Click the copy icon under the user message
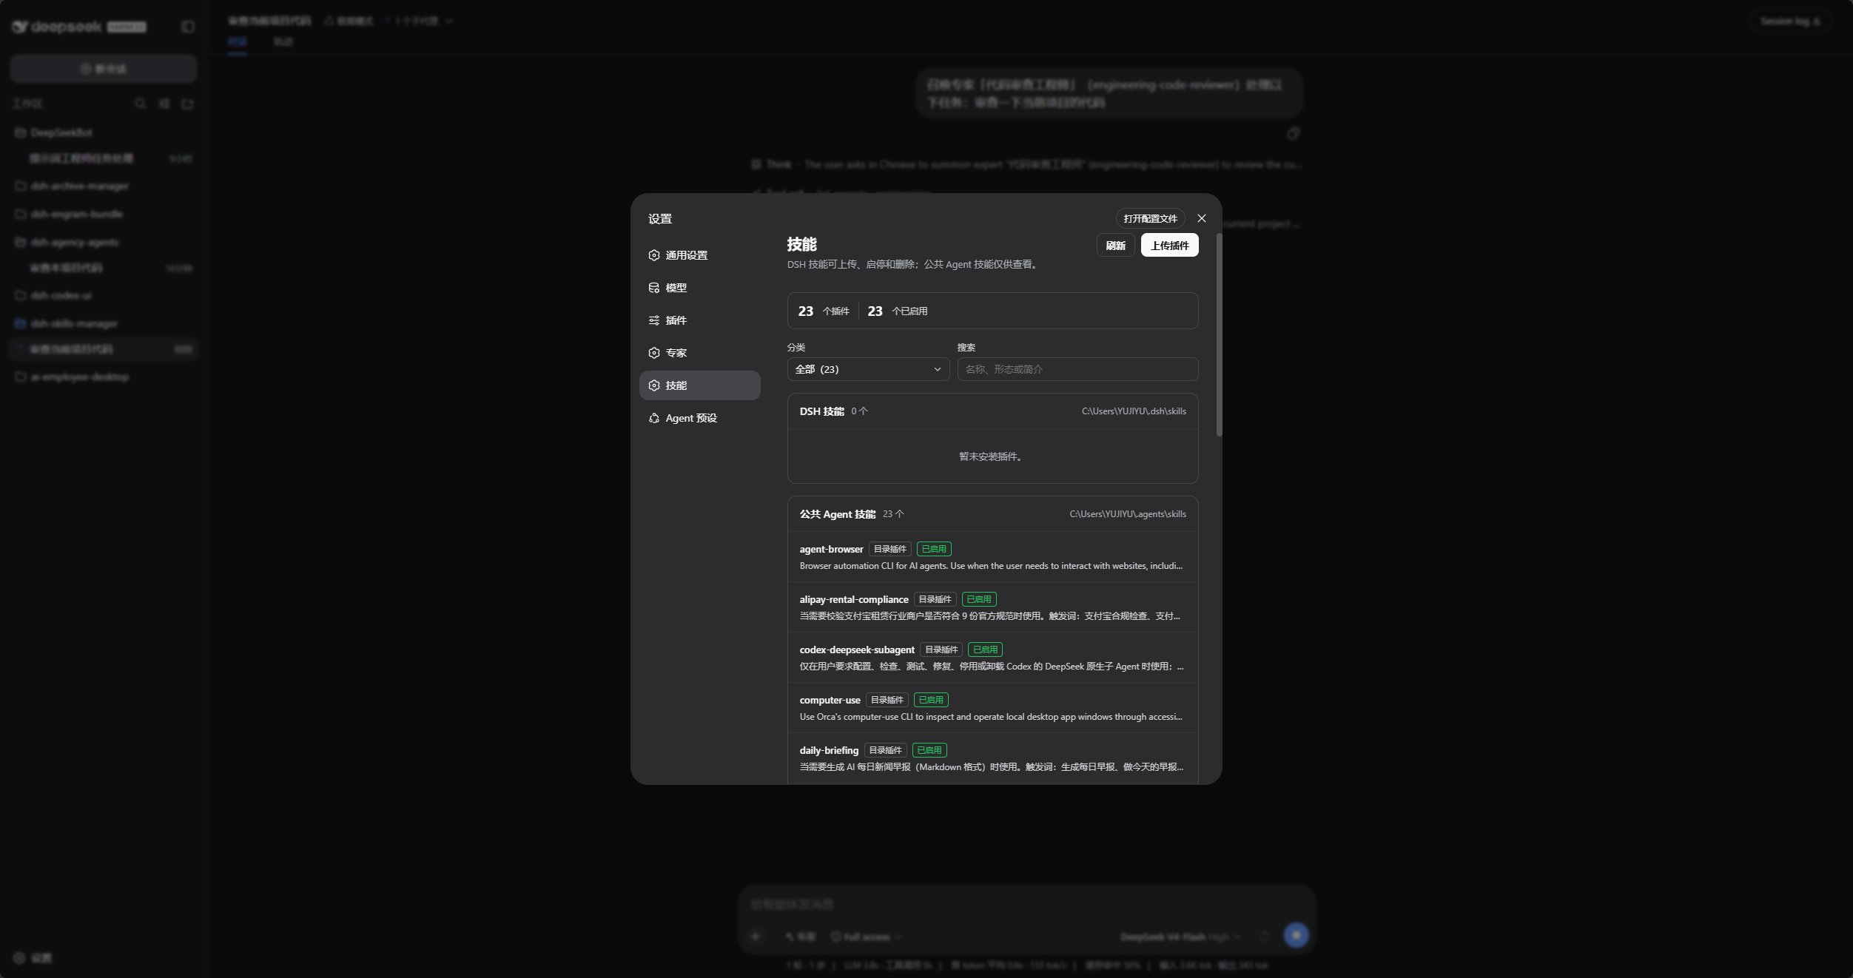 coord(1293,133)
